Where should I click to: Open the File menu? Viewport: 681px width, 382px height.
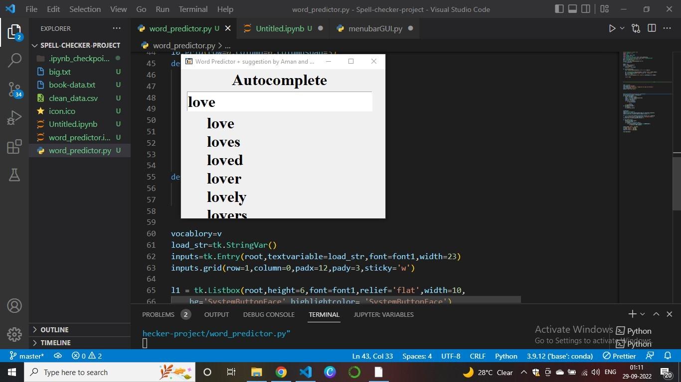(x=31, y=9)
